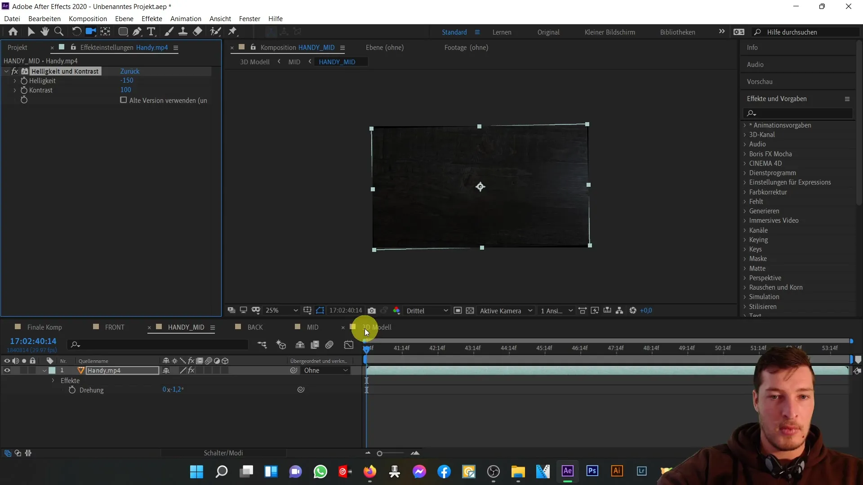
Task: Click the Kamera-Schnappschuss icon in viewer
Action: [x=371, y=310]
